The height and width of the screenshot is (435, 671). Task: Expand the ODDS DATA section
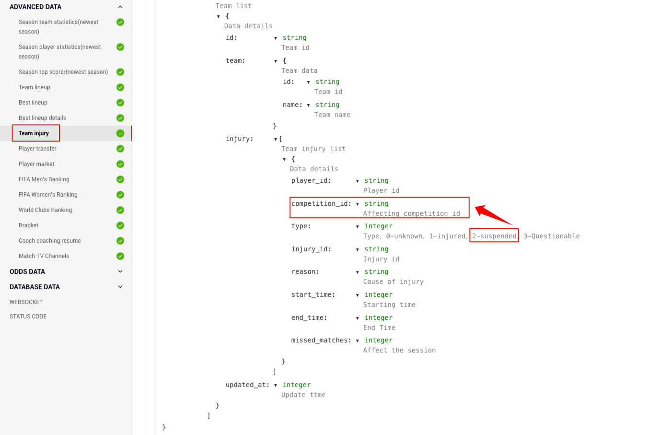[120, 271]
